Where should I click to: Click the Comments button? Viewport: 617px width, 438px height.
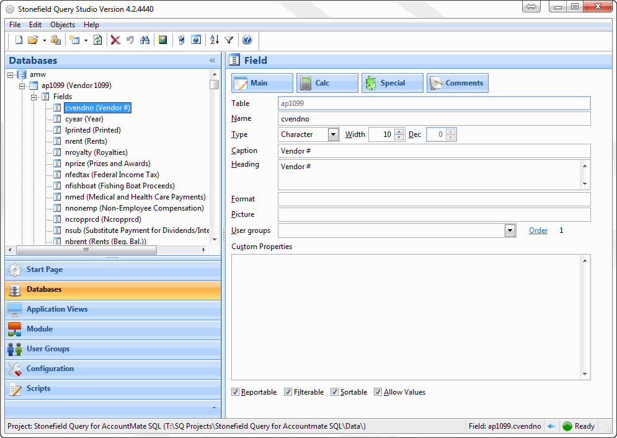pos(457,82)
